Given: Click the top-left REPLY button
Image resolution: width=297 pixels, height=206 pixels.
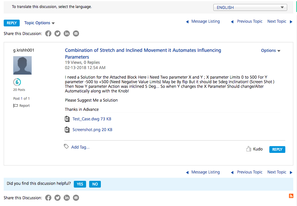Looking at the screenshot, I should click(x=12, y=23).
